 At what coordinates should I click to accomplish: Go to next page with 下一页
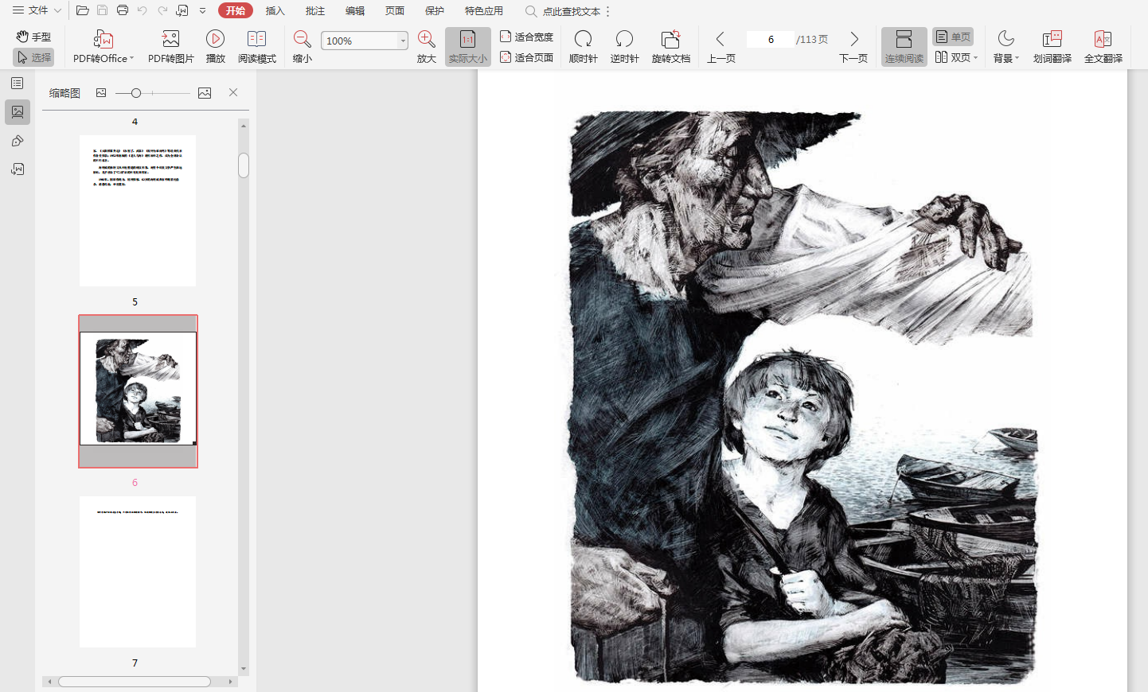pos(853,47)
